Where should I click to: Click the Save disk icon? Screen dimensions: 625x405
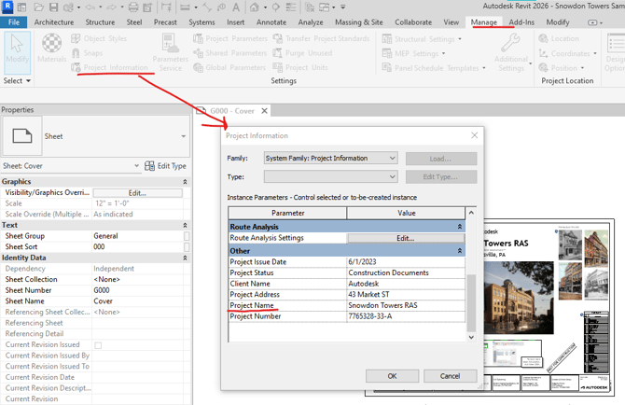[x=53, y=7]
